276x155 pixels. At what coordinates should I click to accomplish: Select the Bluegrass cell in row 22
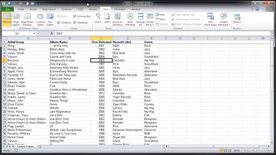(x=151, y=119)
